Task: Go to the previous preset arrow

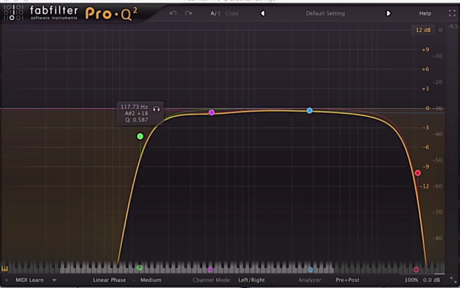Action: [263, 13]
